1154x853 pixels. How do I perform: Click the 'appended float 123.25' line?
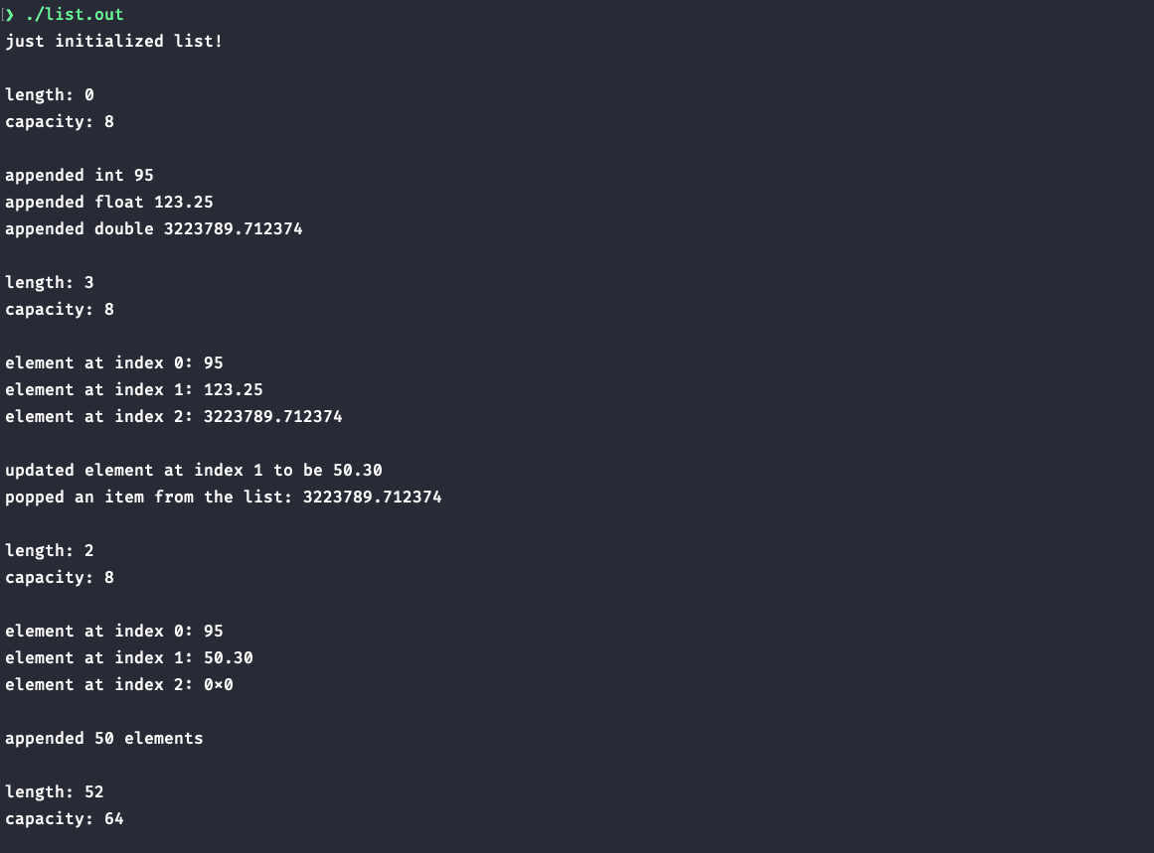(109, 203)
